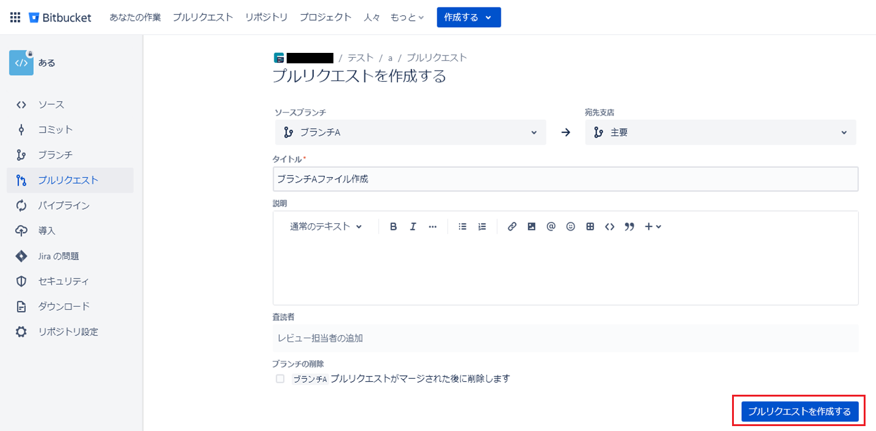Insert a numbered list
This screenshot has height=431, width=876.
click(x=482, y=226)
